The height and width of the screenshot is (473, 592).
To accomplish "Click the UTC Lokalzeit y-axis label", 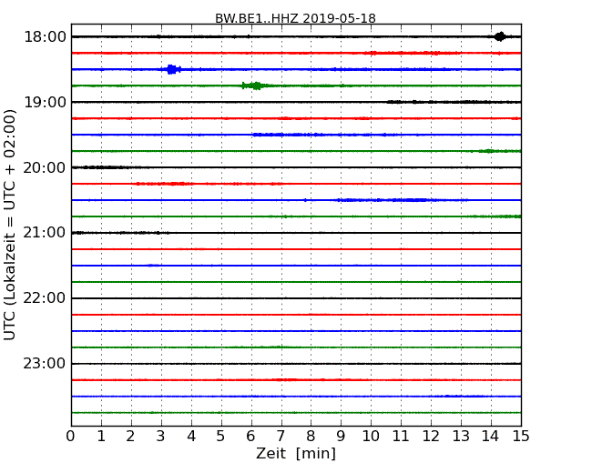I will pyautogui.click(x=10, y=225).
